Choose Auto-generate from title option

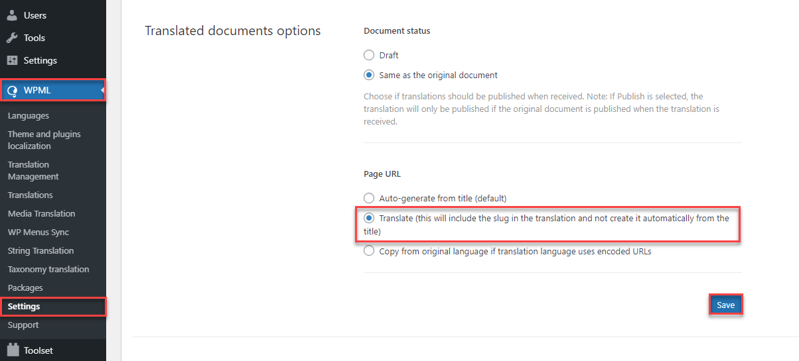pyautogui.click(x=369, y=198)
